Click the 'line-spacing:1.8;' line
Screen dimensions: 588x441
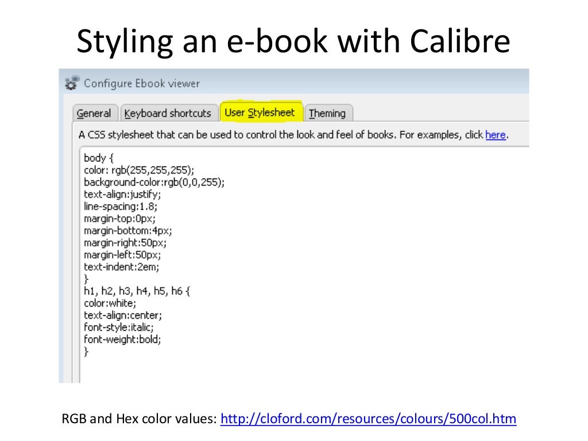click(121, 206)
